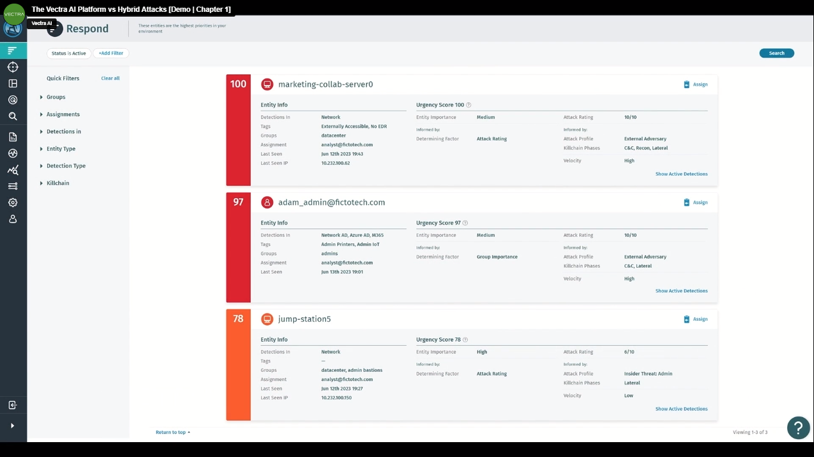Click the groups value 'datacenter, admin bastions'

click(x=352, y=370)
